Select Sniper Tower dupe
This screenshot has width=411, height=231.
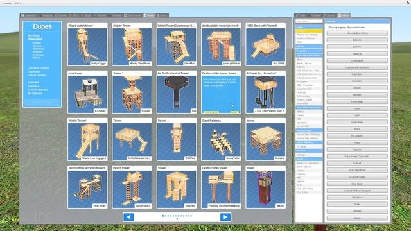132,44
